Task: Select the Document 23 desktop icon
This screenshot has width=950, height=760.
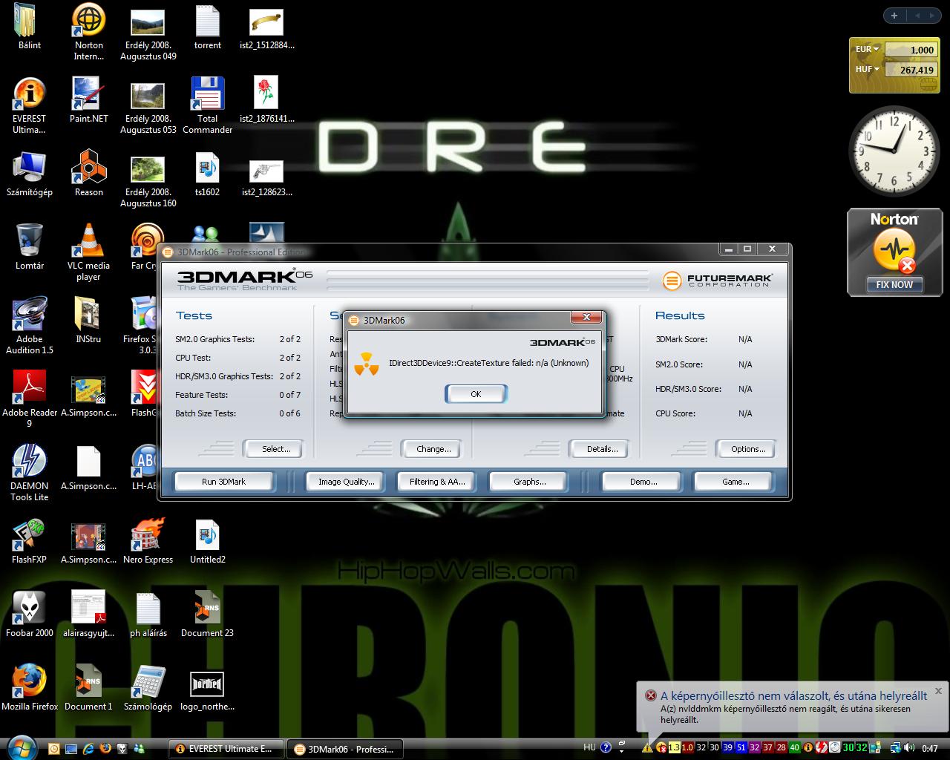Action: click(208, 615)
